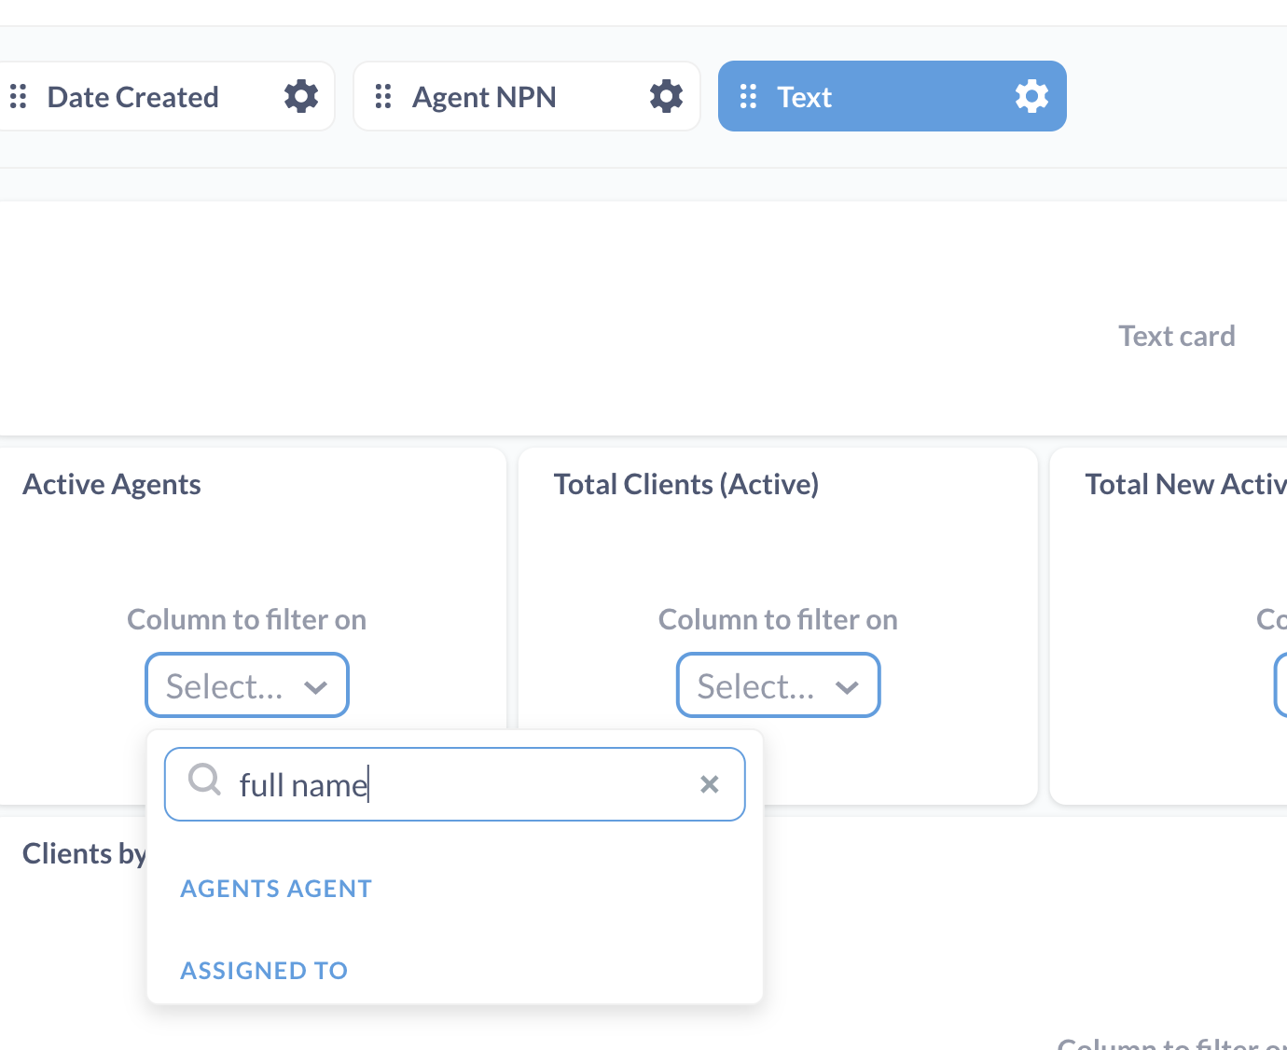Screen dimensions: 1287x1050
Task: Click chevron arrow in Active Agents select box
Action: (315, 687)
